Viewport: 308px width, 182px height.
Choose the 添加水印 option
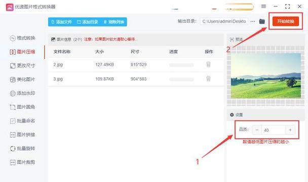tap(22, 93)
